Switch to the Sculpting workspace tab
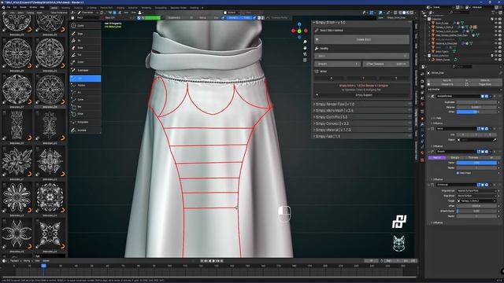Screen dimensions: 504x283 [x=79, y=8]
